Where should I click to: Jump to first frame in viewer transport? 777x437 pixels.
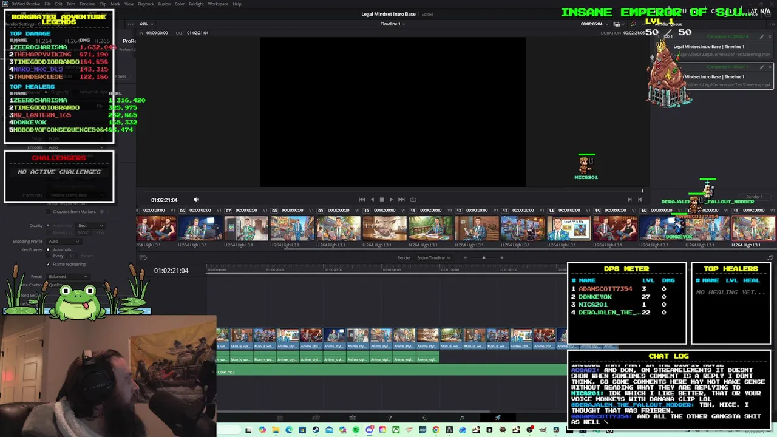point(362,199)
